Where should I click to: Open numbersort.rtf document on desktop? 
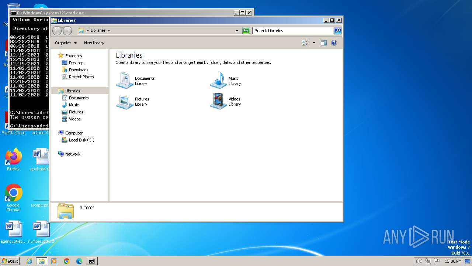[x=41, y=232]
